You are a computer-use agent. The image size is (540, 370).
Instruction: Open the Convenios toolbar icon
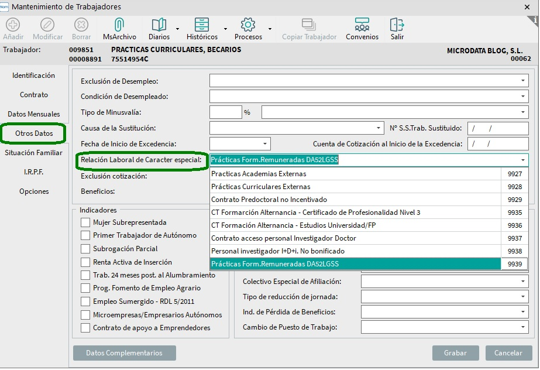362,25
